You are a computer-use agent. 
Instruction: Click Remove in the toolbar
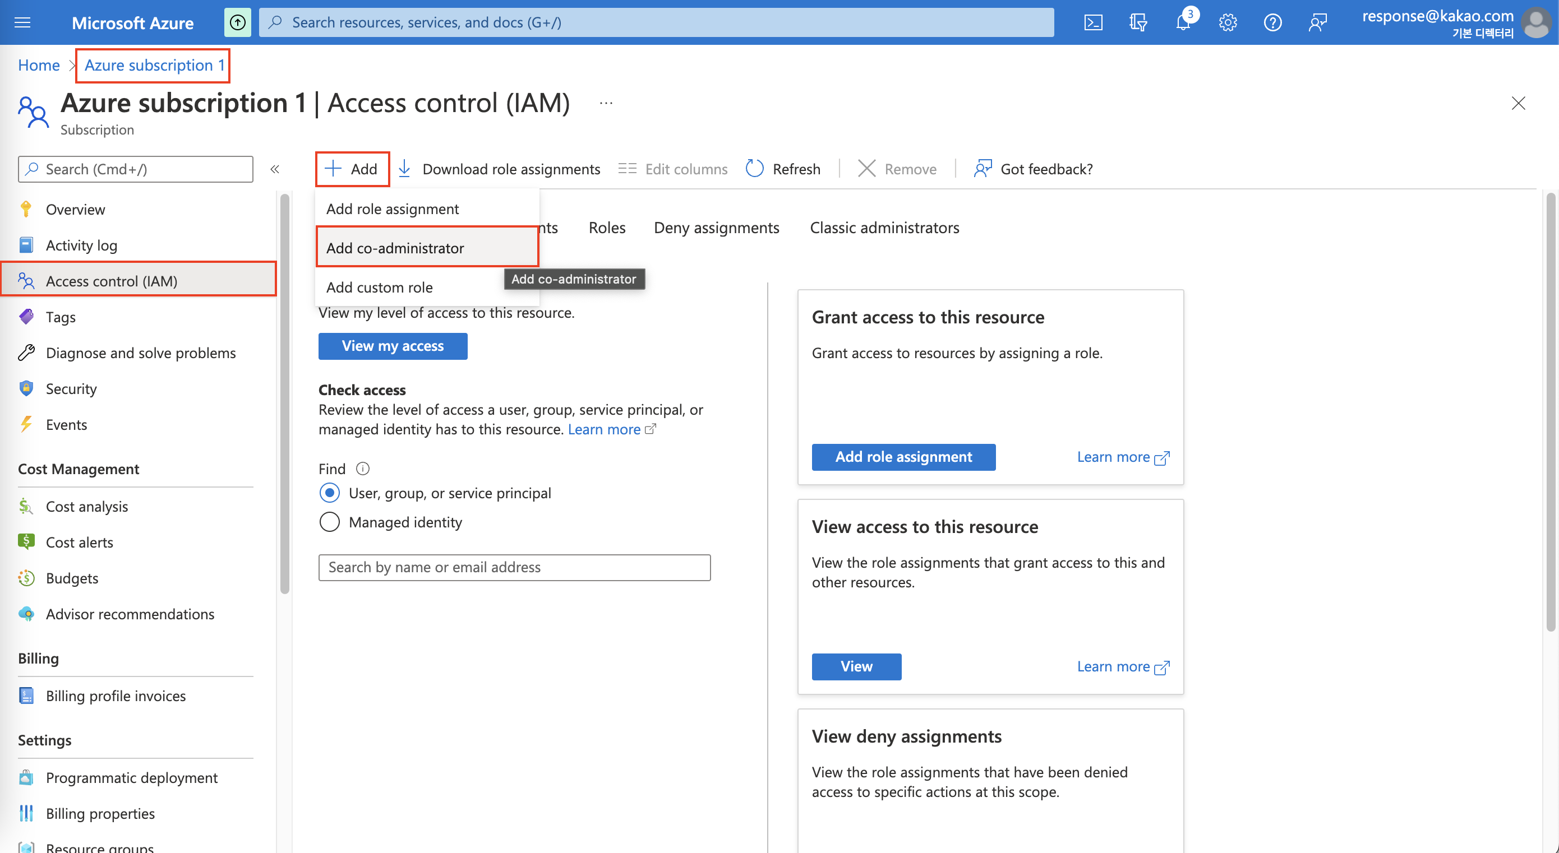pyautogui.click(x=897, y=169)
